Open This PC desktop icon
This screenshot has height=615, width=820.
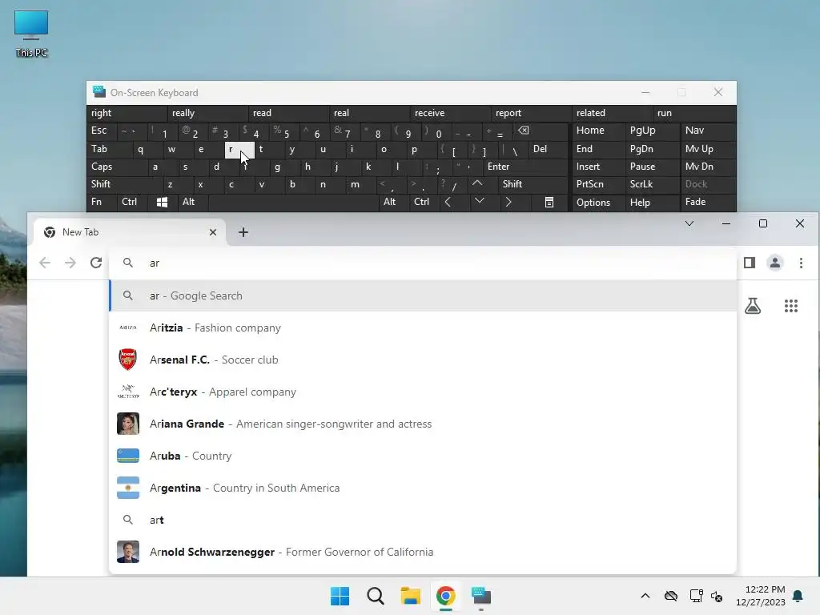click(x=31, y=34)
